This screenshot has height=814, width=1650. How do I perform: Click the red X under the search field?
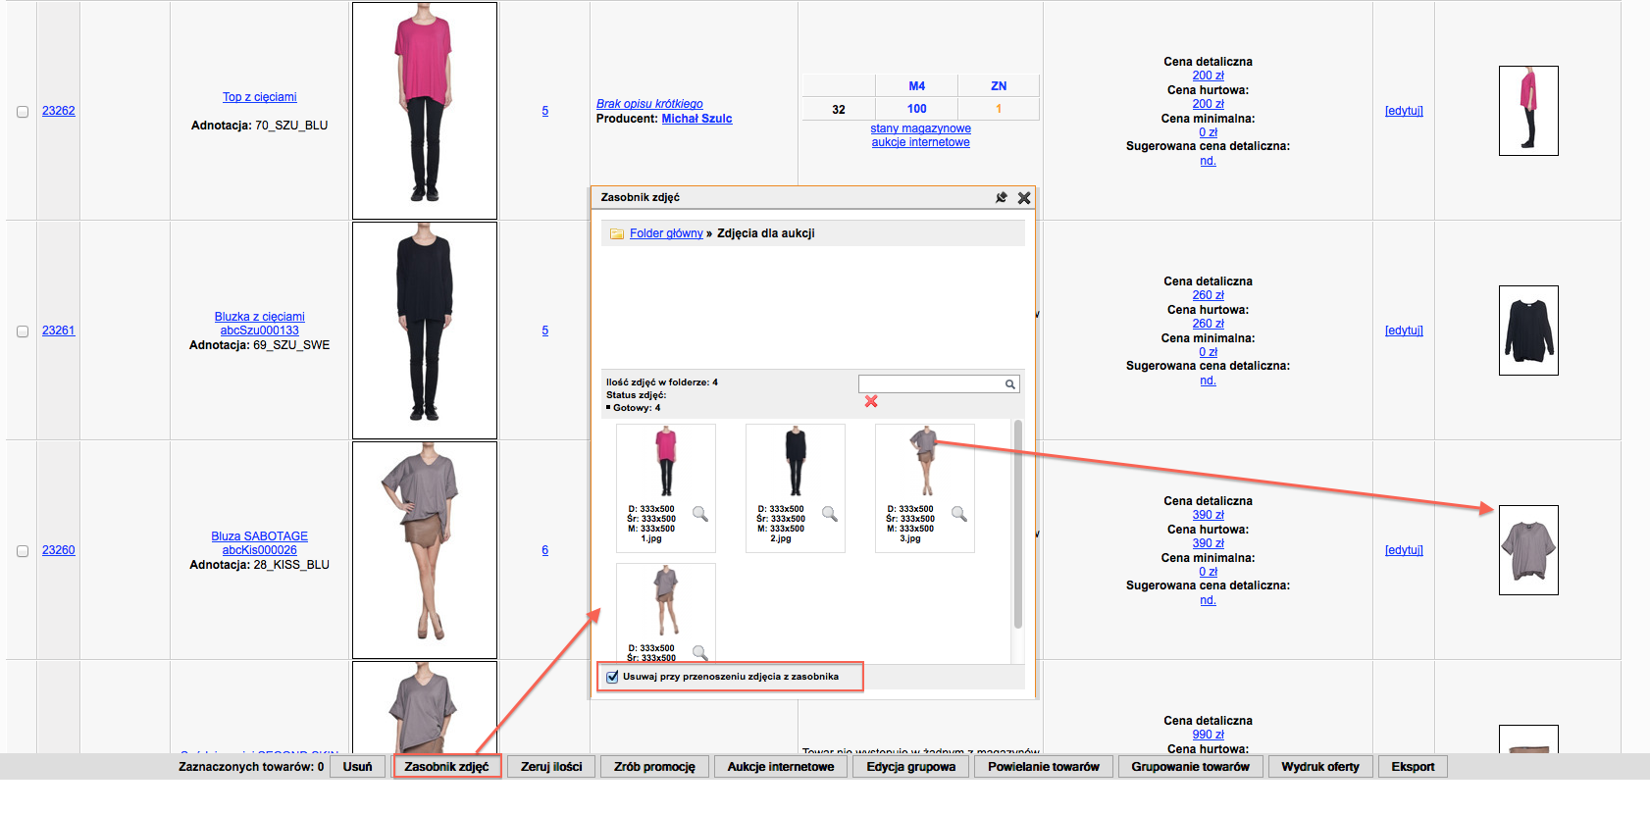click(x=871, y=402)
